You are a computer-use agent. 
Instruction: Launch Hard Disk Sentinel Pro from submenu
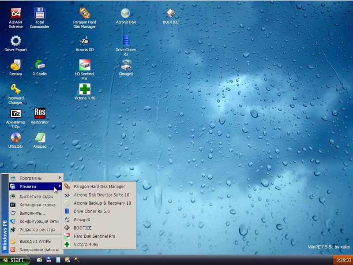point(99,236)
